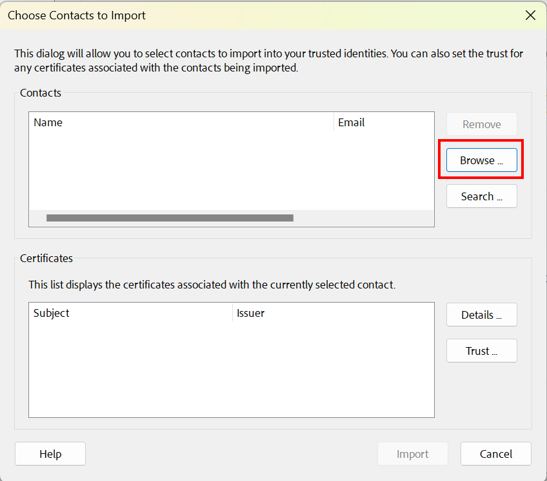Click the divider between Name and Email columns
This screenshot has width=547, height=481.
(x=334, y=122)
